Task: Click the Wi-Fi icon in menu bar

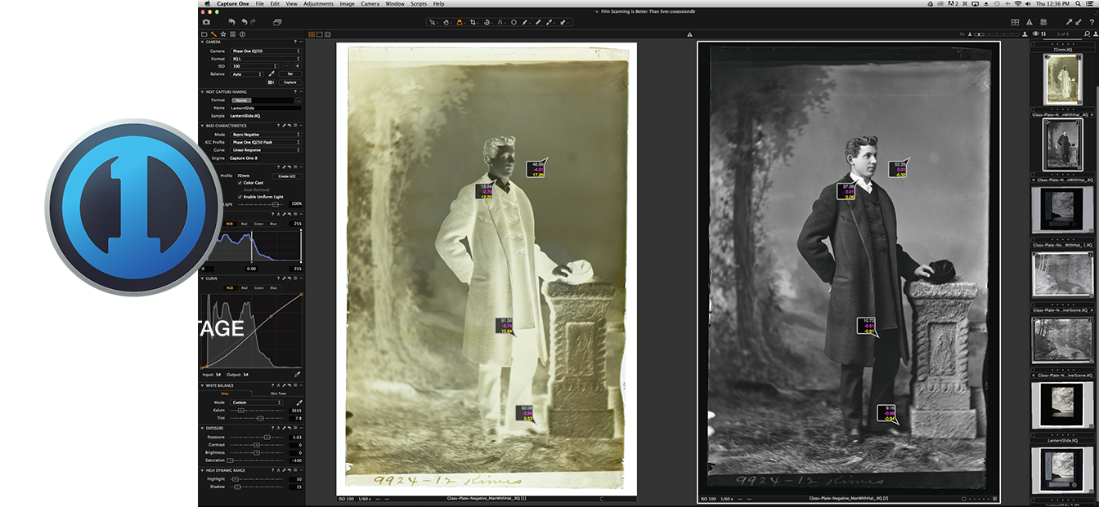Action: tap(1018, 4)
